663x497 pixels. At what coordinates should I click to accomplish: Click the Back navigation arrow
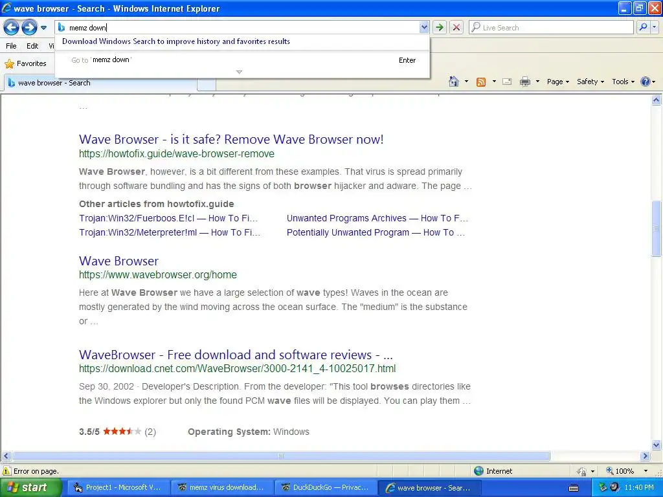click(x=12, y=28)
